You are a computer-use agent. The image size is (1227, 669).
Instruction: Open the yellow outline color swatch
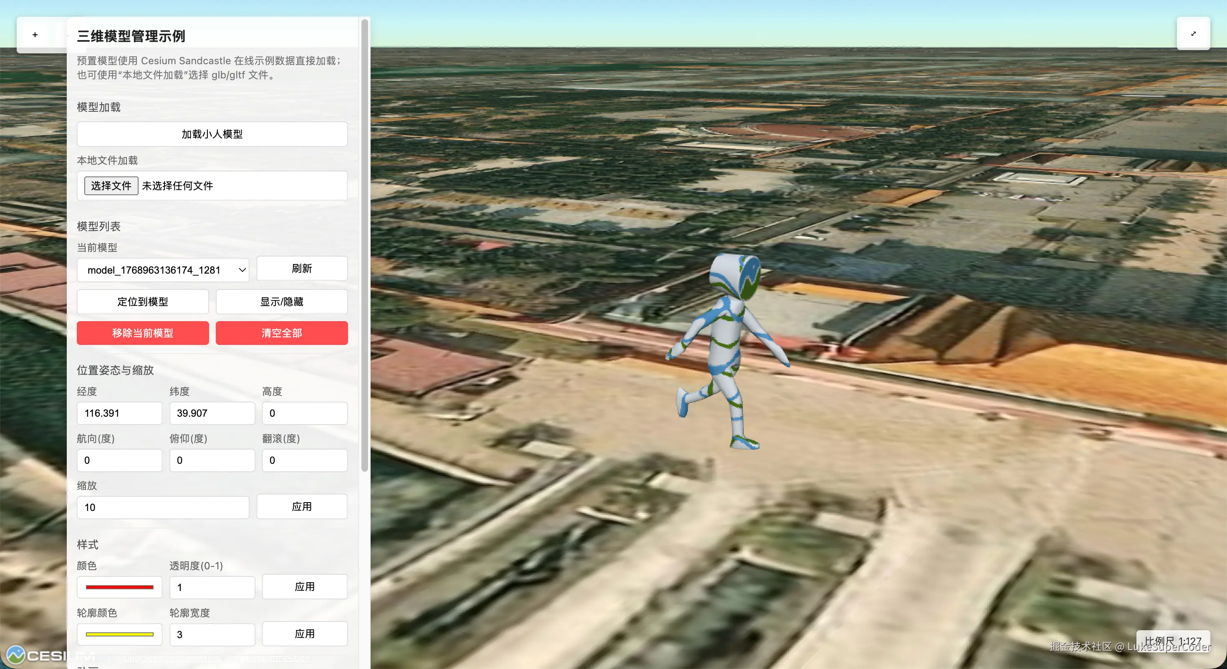click(119, 634)
